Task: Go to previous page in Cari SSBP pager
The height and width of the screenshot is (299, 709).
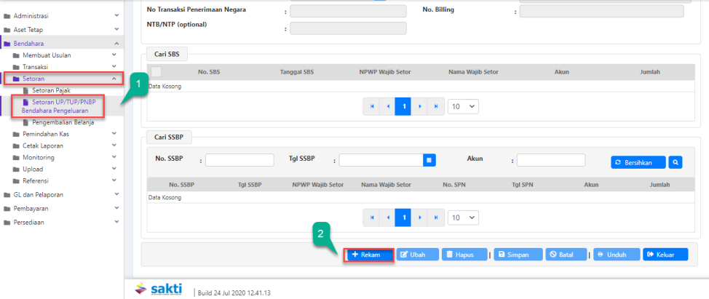Action: (388, 218)
